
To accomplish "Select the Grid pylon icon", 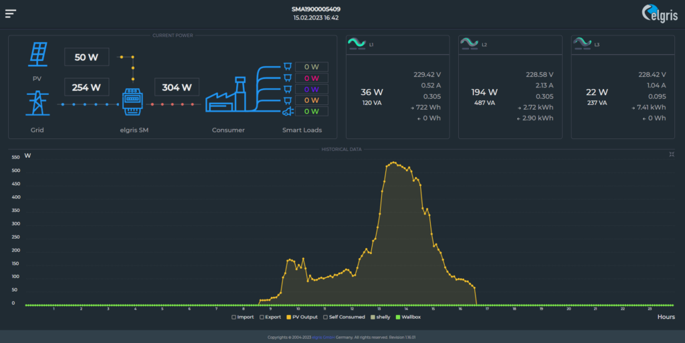I will (x=37, y=104).
